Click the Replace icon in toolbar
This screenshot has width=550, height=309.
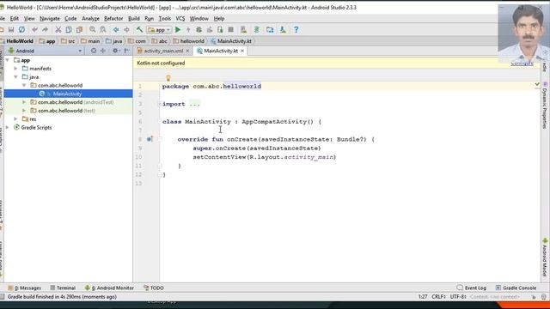(x=103, y=30)
